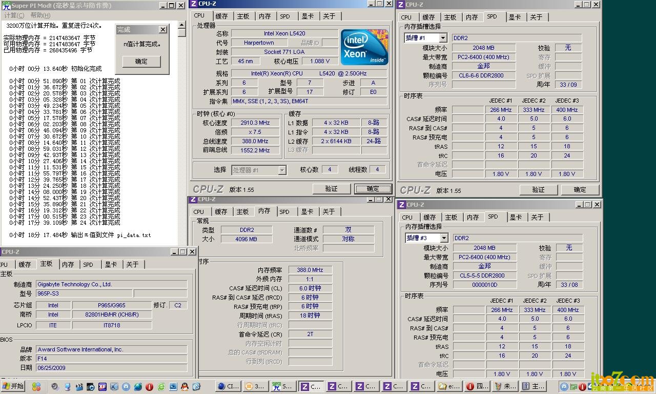This screenshot has height=394, width=656.
Task: Click the 06/25/2009 BIOS date field
Action: [111, 368]
